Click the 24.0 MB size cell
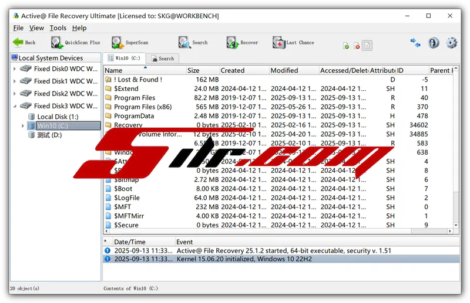The height and width of the screenshot is (303, 470). (x=206, y=88)
